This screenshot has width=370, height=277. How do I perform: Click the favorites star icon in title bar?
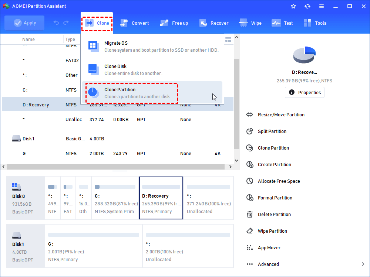coord(293,6)
